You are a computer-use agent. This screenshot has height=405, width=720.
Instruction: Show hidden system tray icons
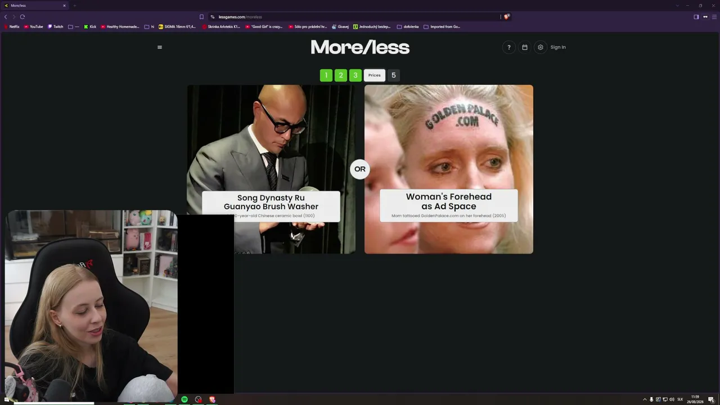click(645, 399)
